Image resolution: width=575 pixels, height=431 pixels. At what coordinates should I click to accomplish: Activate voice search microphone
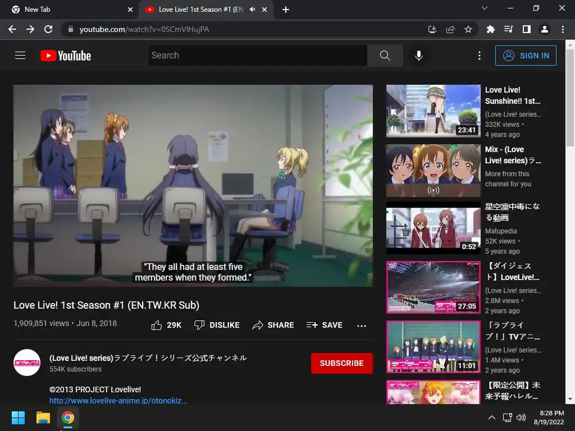pyautogui.click(x=419, y=56)
